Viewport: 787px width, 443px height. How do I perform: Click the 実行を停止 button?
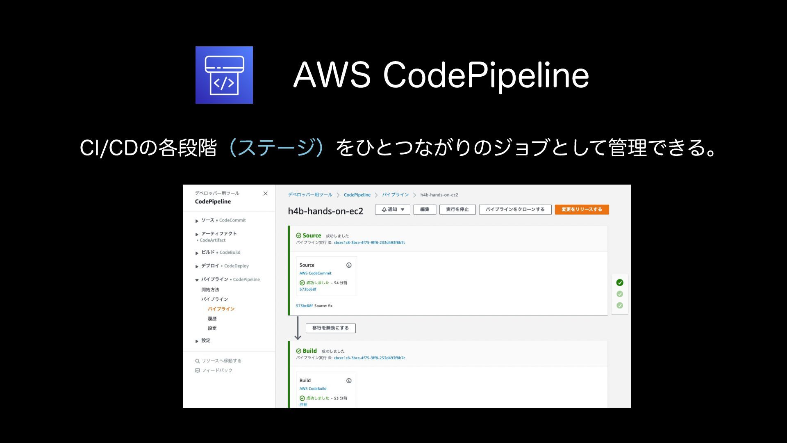click(x=457, y=210)
